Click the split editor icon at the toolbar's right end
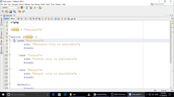This screenshot has width=174, height=97. tap(172, 19)
